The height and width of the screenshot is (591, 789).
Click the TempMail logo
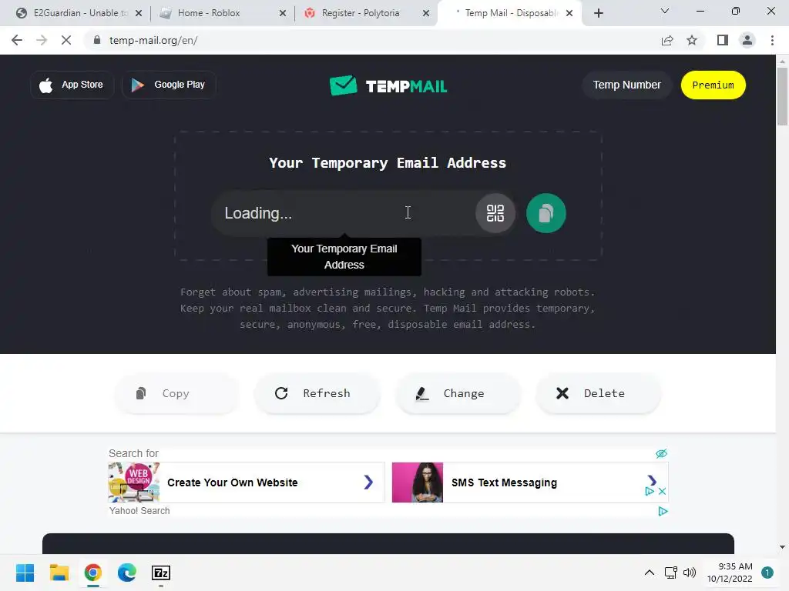tap(388, 85)
